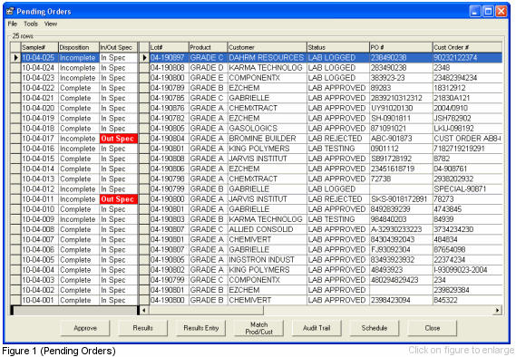Viewport: 516px width, 357px height.
Task: Click cust order LKJJ-098192
Action: click(x=467, y=128)
